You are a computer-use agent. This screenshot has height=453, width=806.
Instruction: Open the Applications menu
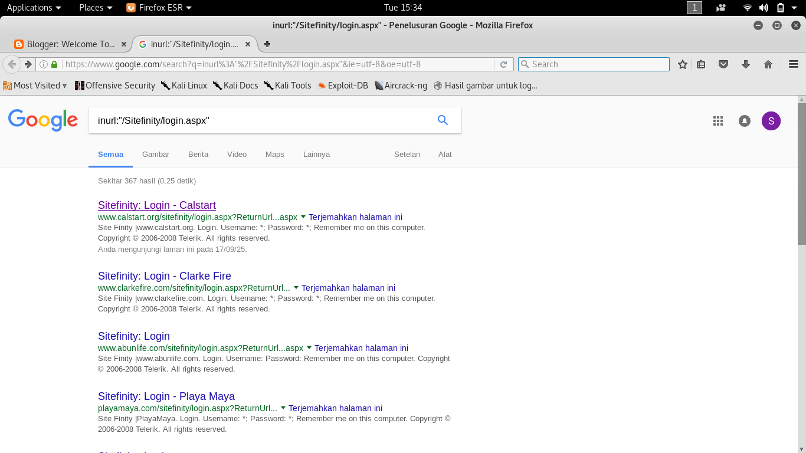pyautogui.click(x=34, y=8)
